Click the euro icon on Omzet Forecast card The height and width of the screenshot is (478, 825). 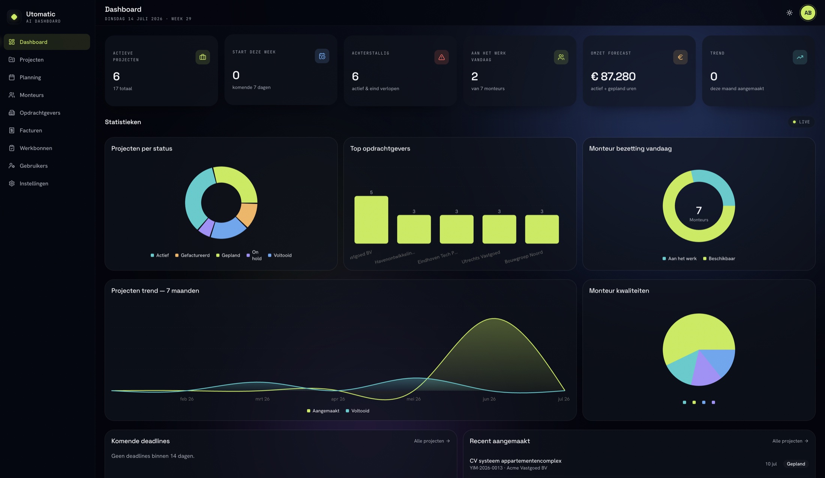680,57
